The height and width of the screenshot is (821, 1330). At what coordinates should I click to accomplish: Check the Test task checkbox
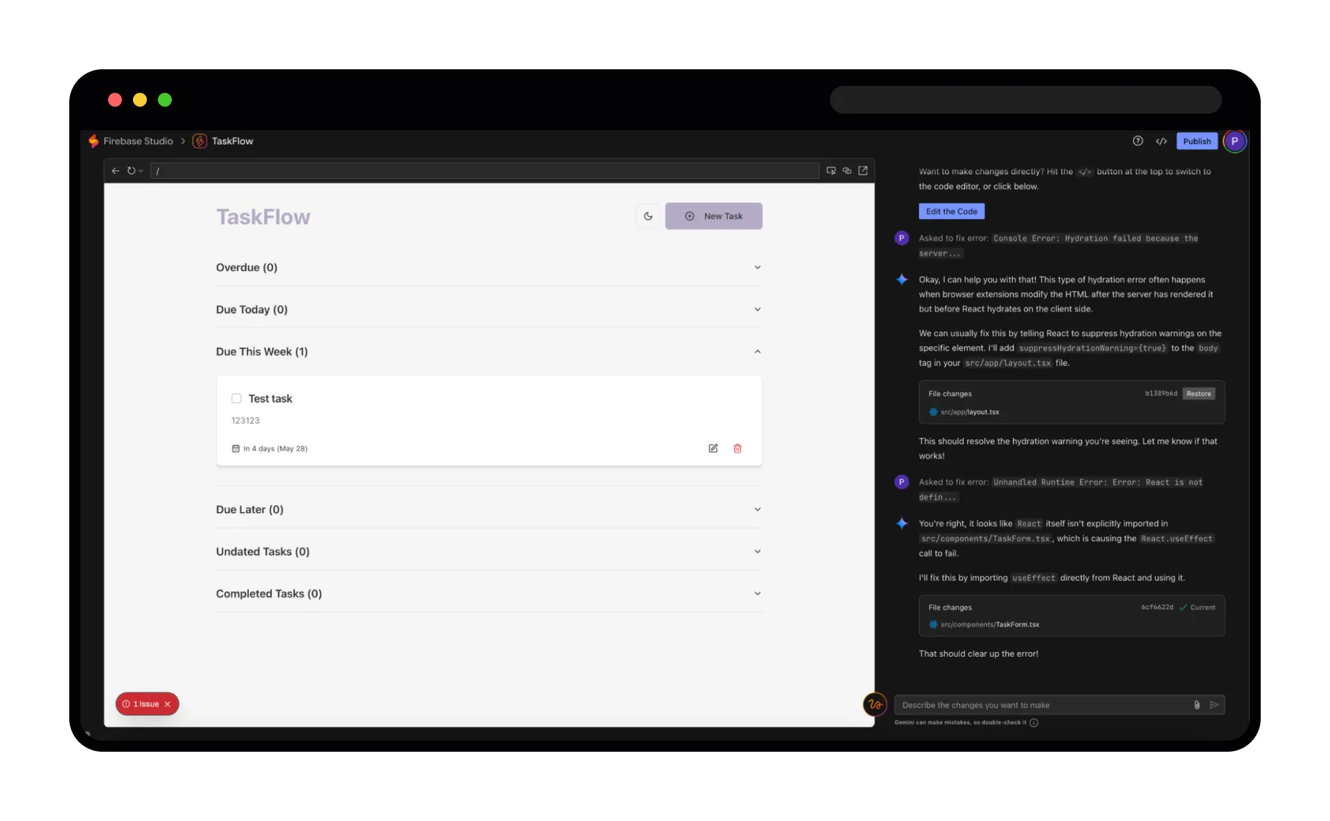[x=236, y=398]
